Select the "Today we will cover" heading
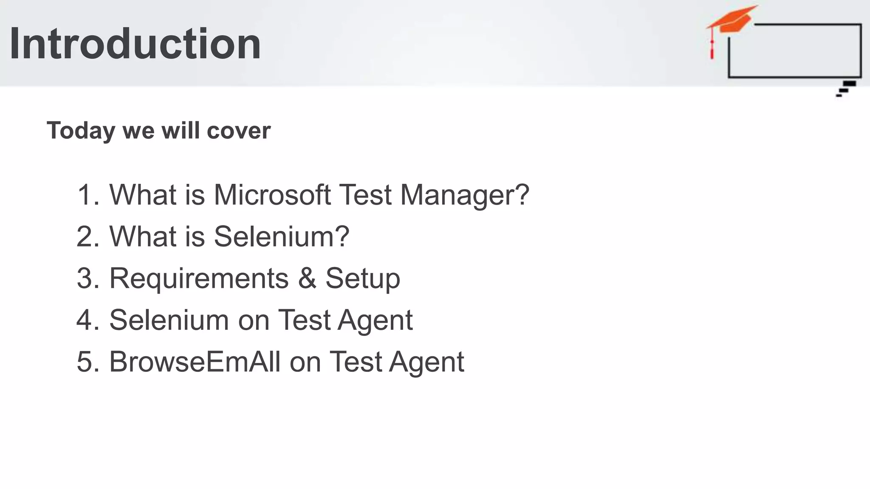This screenshot has height=489, width=870. coord(158,130)
